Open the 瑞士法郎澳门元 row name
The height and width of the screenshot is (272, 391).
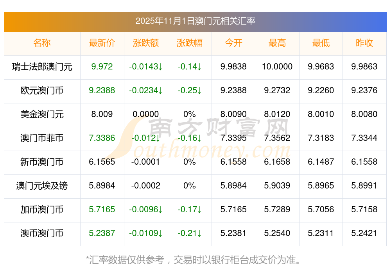(x=42, y=67)
